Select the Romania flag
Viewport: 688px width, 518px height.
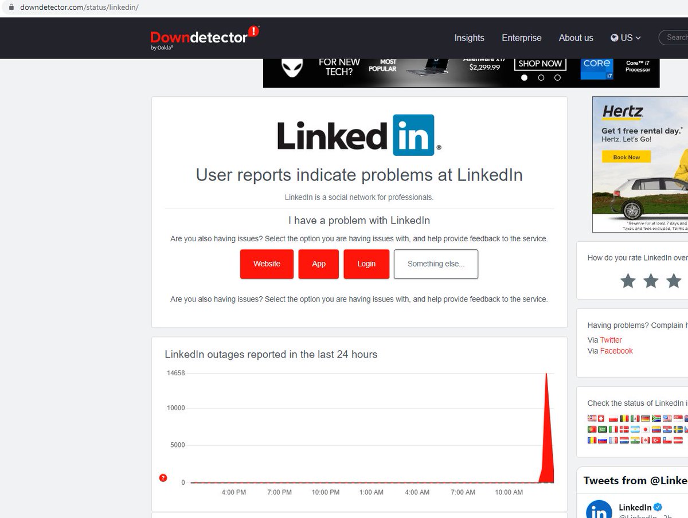point(592,440)
